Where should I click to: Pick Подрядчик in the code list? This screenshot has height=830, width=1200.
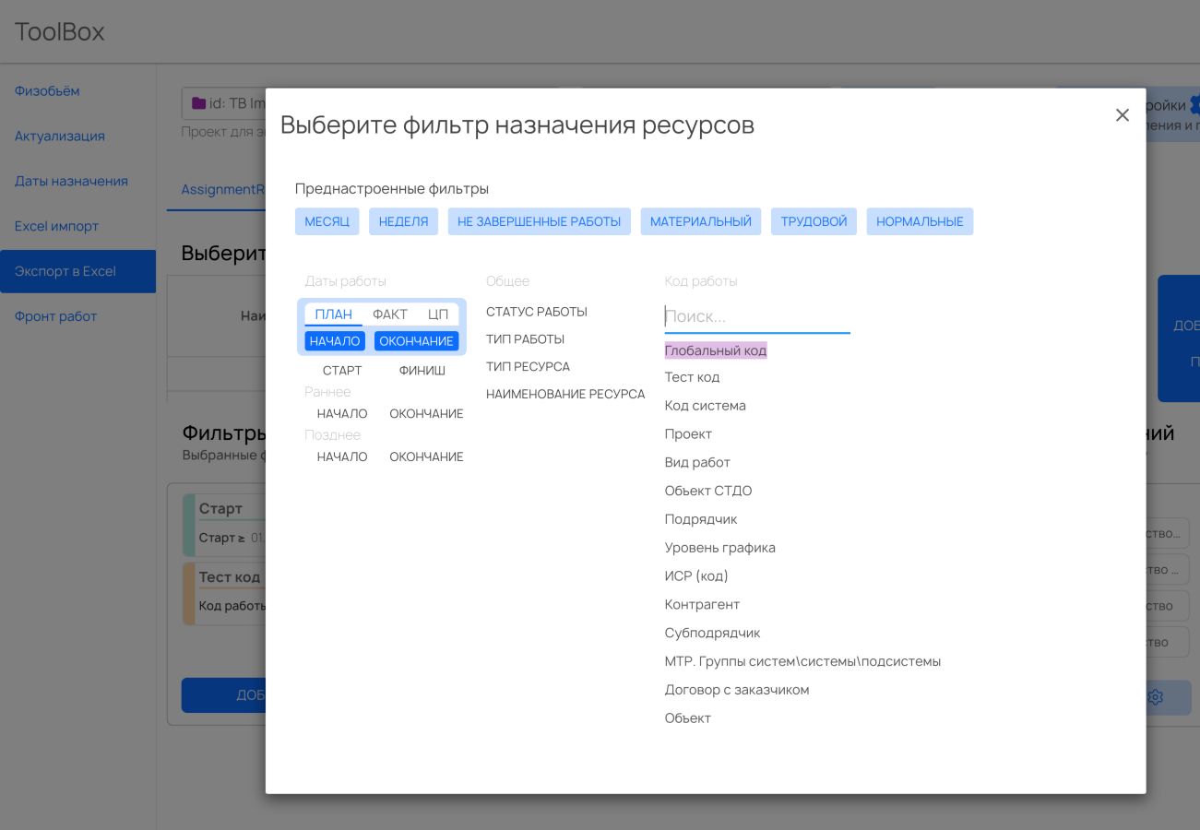(x=701, y=519)
